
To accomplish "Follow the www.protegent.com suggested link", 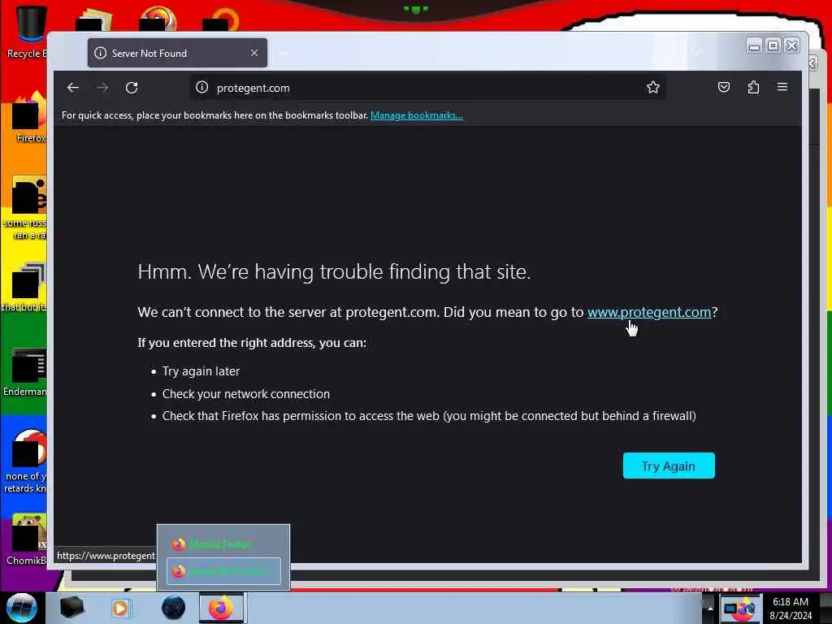I will (649, 312).
